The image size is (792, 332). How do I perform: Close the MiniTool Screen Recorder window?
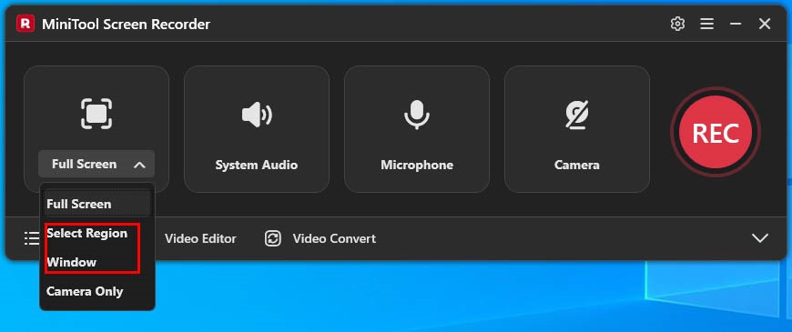coord(765,24)
